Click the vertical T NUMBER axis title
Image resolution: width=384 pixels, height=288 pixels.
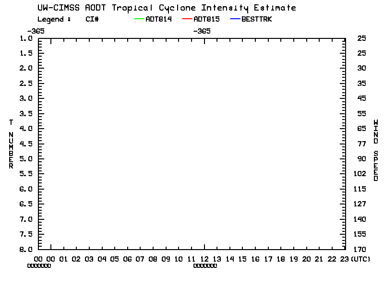coord(11,144)
